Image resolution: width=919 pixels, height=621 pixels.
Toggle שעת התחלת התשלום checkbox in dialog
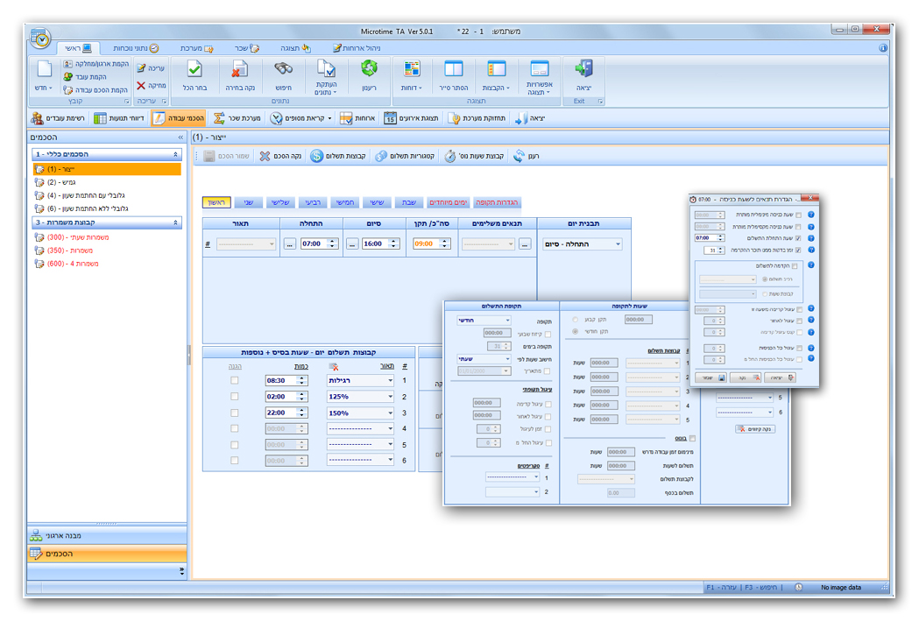pos(797,237)
